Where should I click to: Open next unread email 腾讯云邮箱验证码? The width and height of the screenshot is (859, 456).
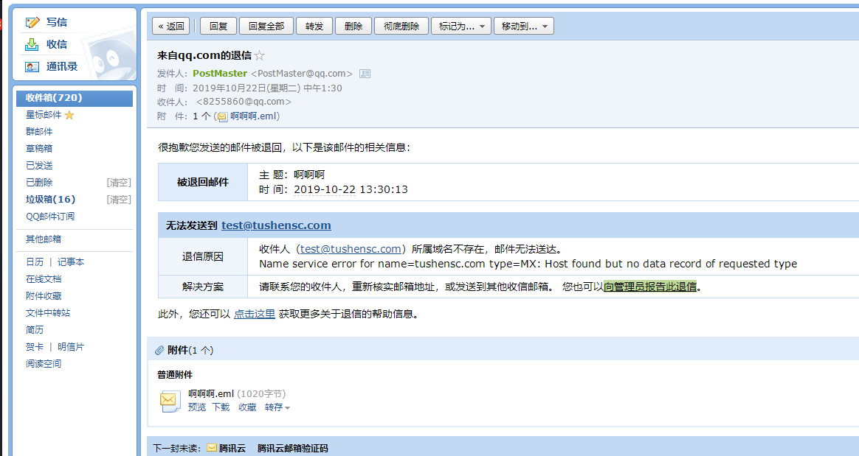[x=292, y=449]
